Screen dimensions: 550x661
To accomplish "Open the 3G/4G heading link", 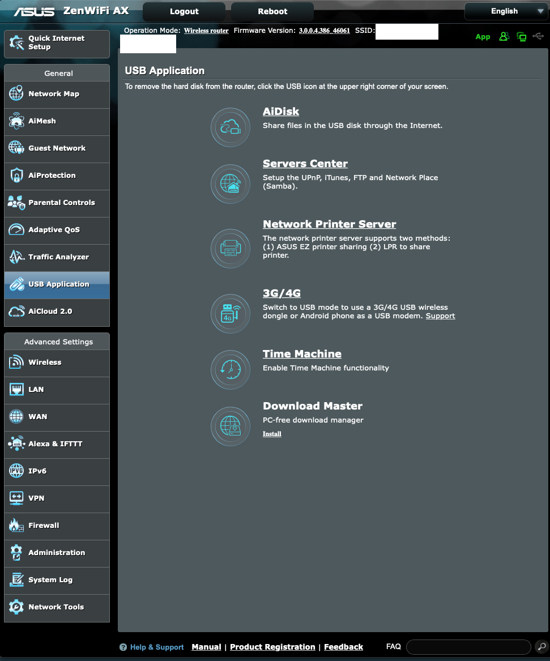I will click(282, 293).
